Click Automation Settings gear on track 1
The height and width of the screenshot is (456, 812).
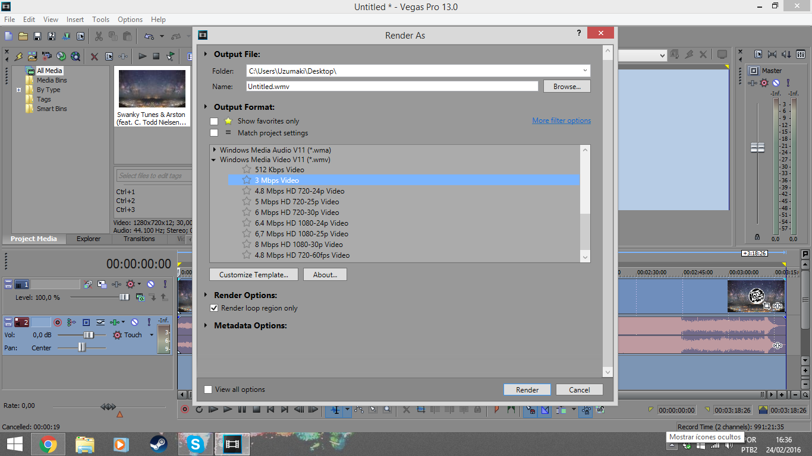130,284
